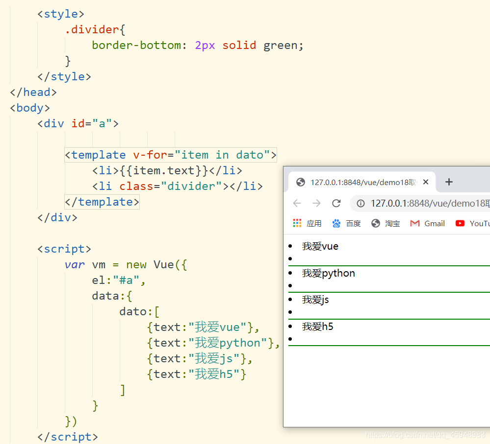This screenshot has height=444, width=490.
Task: Select the 127.0.0.1:8848/vue/demo18 tab
Action: 362,182
